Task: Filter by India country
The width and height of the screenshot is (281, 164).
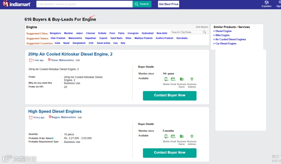Action: click(x=57, y=43)
